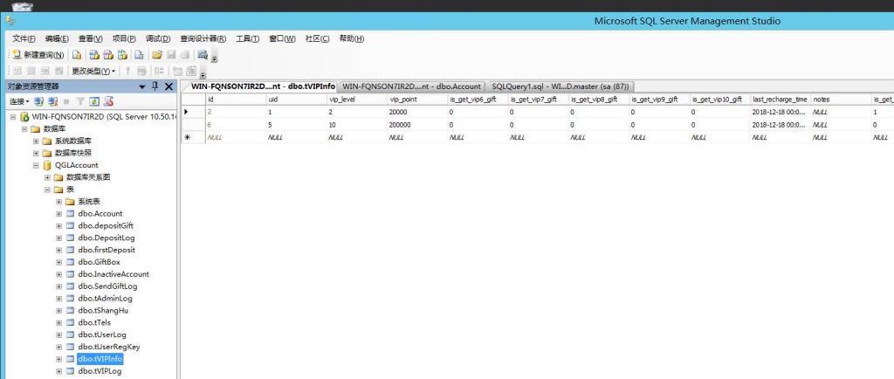Click the Add New Derived Table icon
894x379 pixels.
[x=191, y=71]
